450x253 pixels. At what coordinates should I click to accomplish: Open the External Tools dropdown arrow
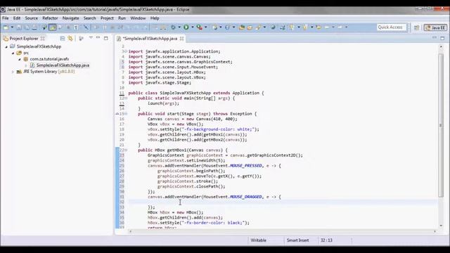click(206, 27)
